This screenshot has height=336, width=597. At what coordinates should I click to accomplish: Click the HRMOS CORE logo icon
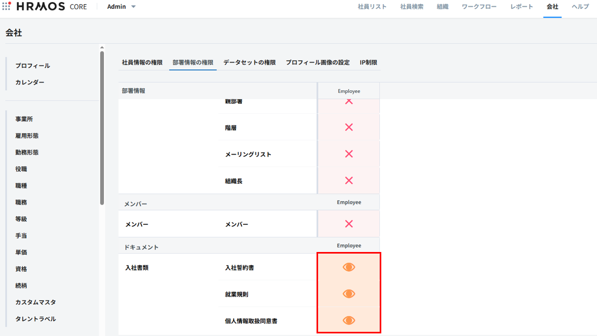coord(7,7)
